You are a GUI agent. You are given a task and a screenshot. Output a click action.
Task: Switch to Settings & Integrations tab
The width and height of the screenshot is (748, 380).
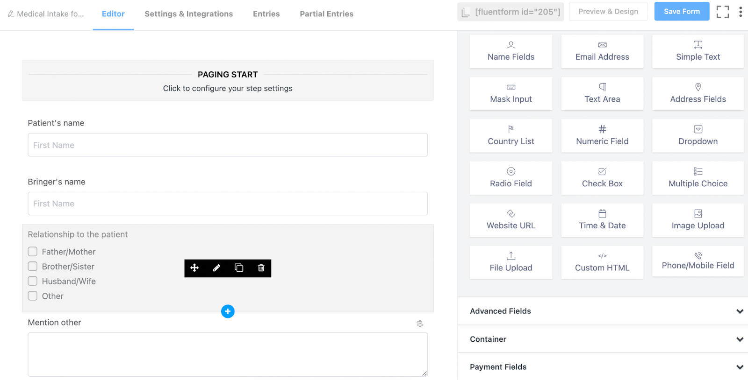point(188,14)
